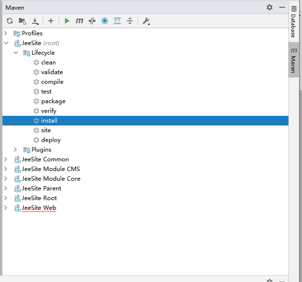The image size is (302, 282).
Task: Download sources and documentation icon
Action: pyautogui.click(x=35, y=21)
